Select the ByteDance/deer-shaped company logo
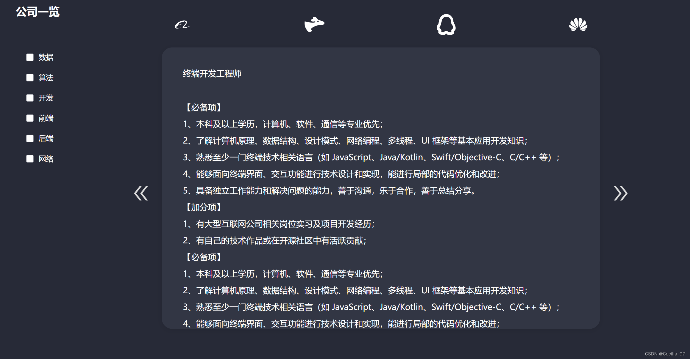Image resolution: width=690 pixels, height=359 pixels. coord(314,24)
